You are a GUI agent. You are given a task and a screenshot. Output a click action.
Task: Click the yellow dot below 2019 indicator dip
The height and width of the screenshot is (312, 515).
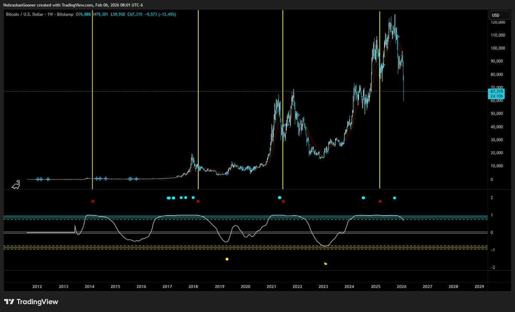pyautogui.click(x=227, y=259)
